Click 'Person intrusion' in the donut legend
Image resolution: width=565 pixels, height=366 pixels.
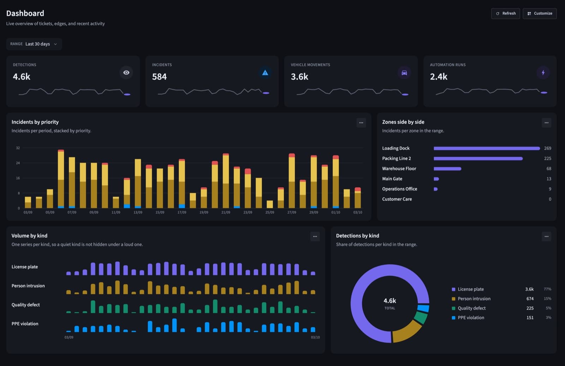pyautogui.click(x=474, y=299)
